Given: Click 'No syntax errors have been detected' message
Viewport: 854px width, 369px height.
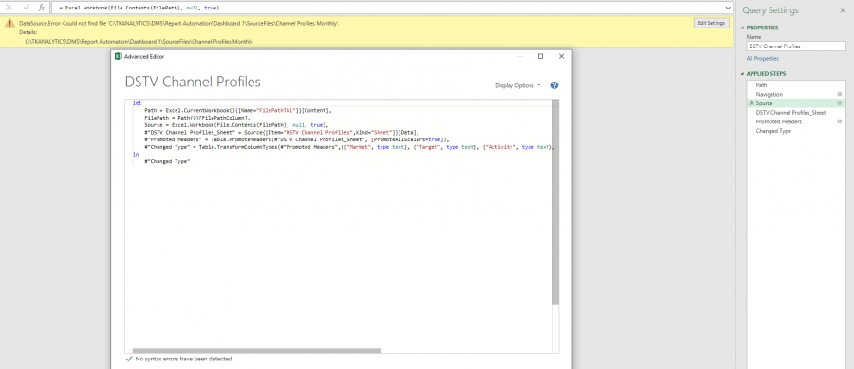Looking at the screenshot, I should (x=184, y=360).
